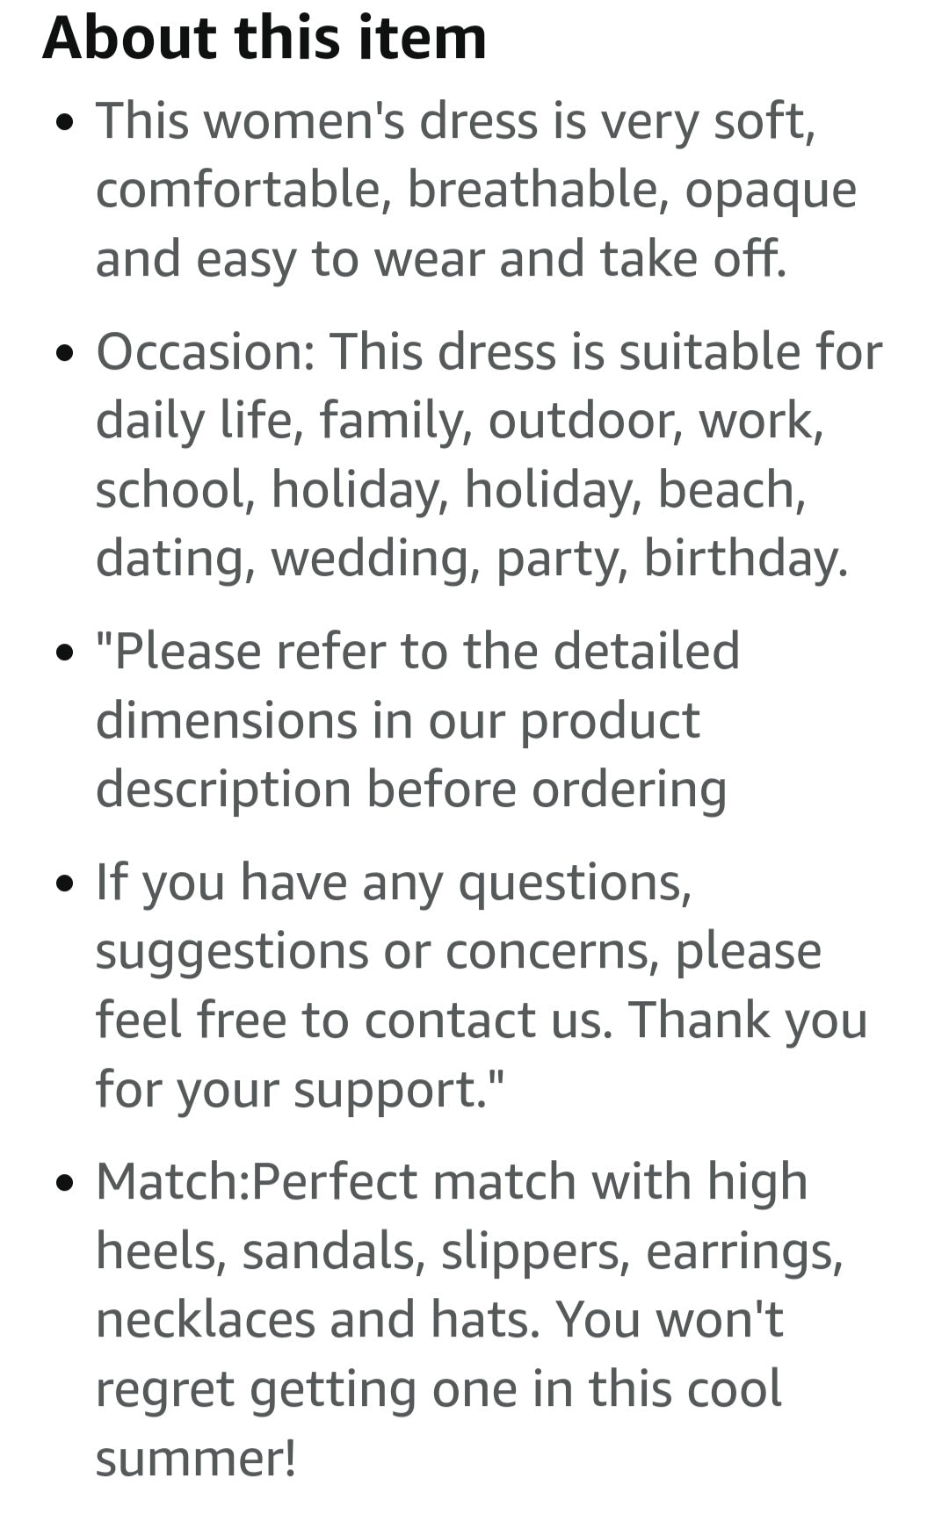
Task: Click the bullet dot before "Occasion"
Action: pos(62,355)
